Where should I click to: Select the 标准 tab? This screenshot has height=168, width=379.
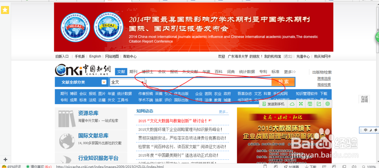click(275, 72)
